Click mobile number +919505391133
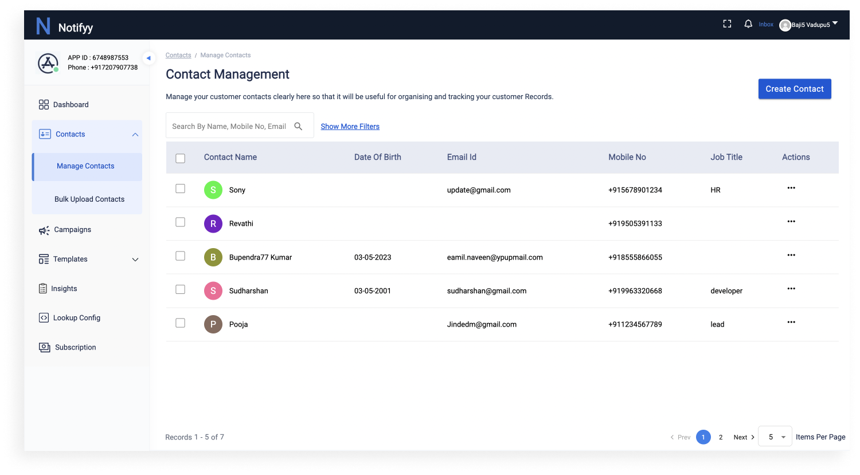The height and width of the screenshot is (475, 860). click(635, 223)
